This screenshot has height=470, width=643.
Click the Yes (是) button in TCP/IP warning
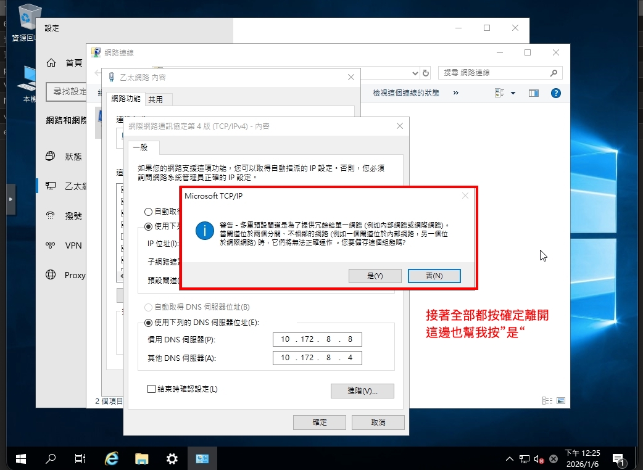point(375,276)
